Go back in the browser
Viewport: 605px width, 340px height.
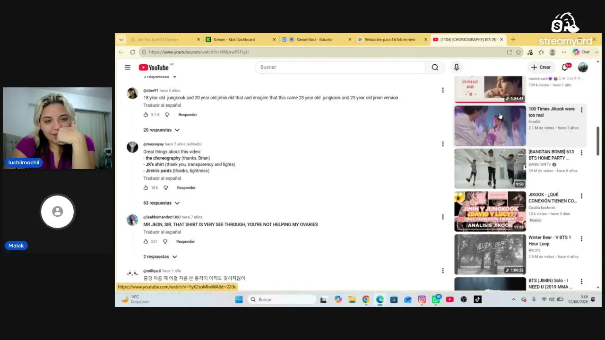(x=121, y=52)
